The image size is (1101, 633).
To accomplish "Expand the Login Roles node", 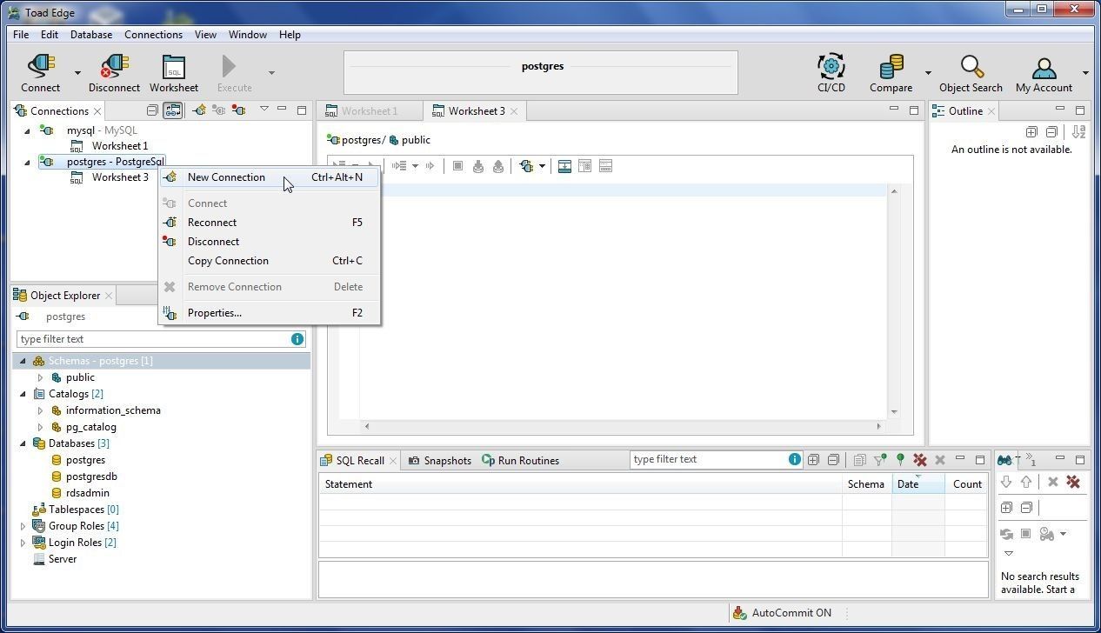I will point(23,543).
